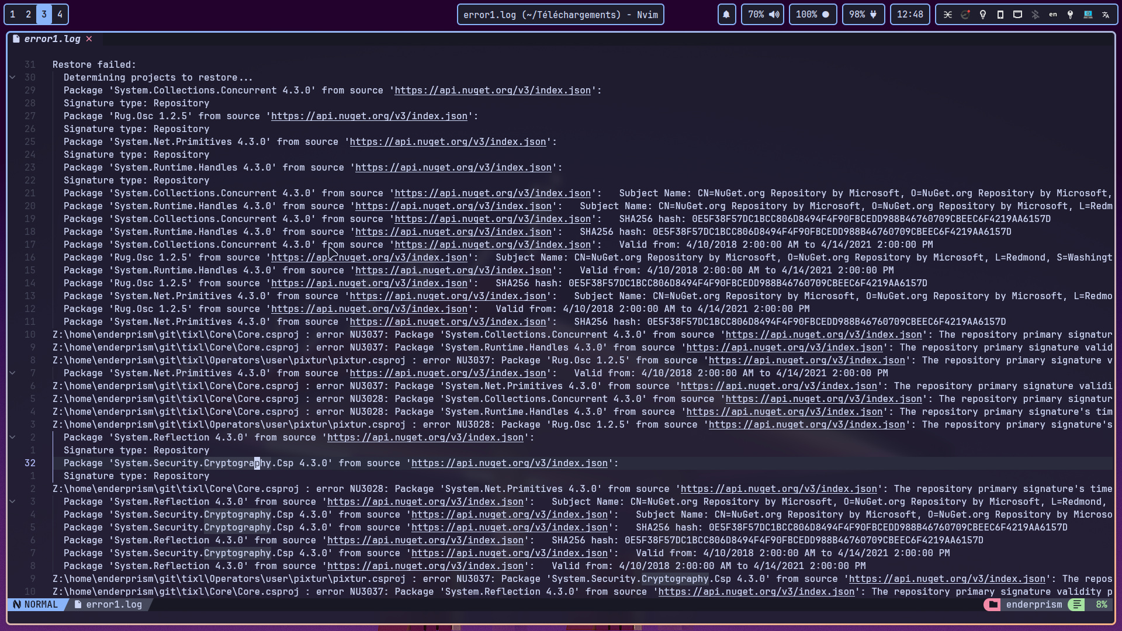
Task: Switch to workspace 1
Action: tap(13, 15)
